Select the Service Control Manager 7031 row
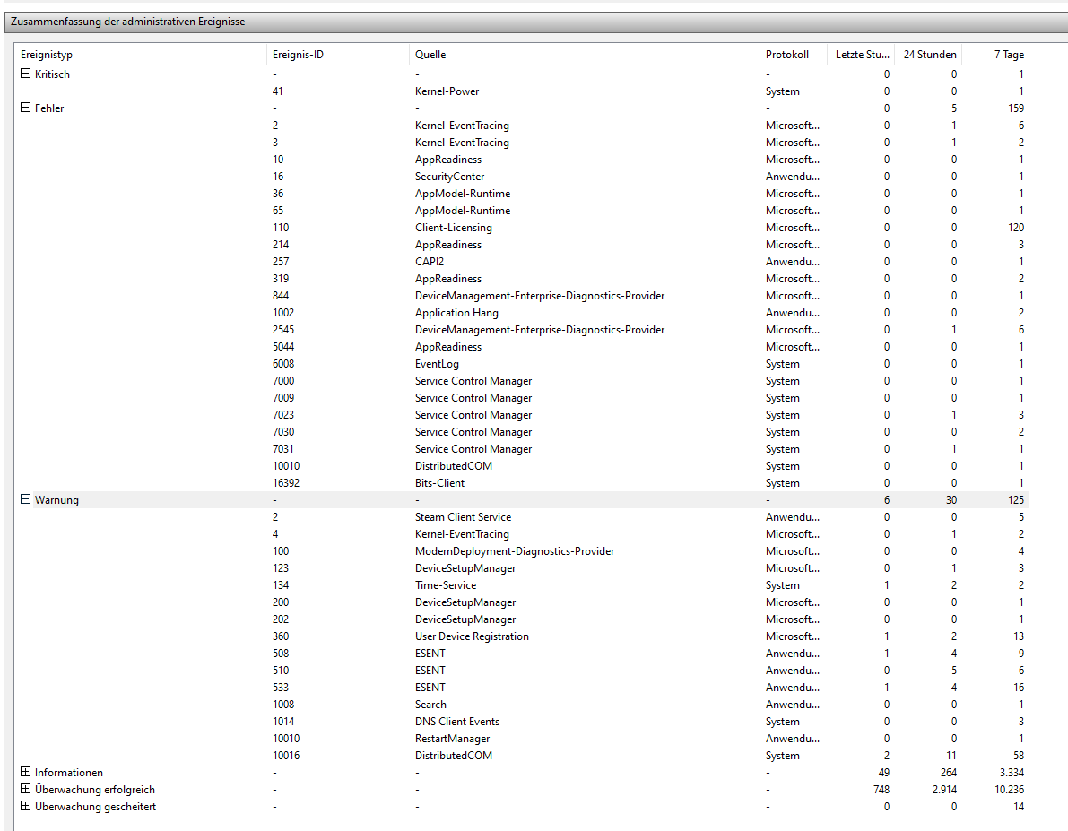1068x831 pixels. click(522, 449)
